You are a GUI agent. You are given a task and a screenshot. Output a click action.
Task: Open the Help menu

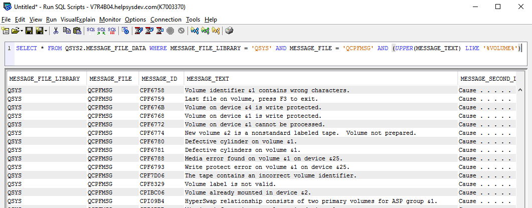pos(211,20)
